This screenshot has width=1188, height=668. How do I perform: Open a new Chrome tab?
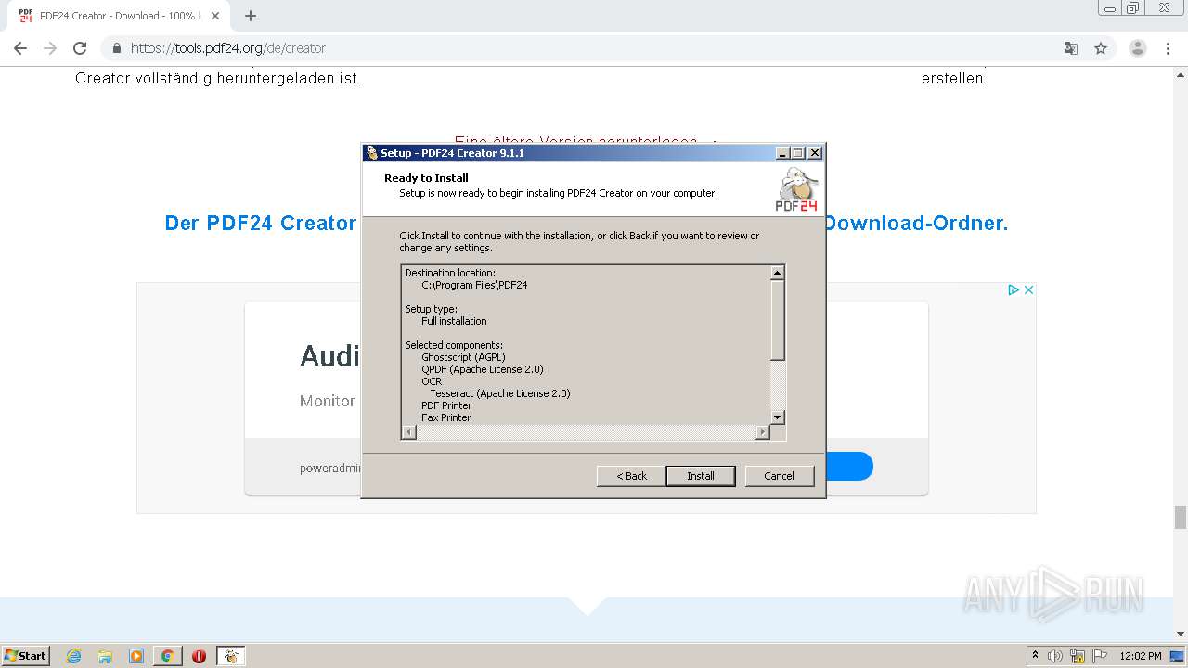(x=251, y=16)
